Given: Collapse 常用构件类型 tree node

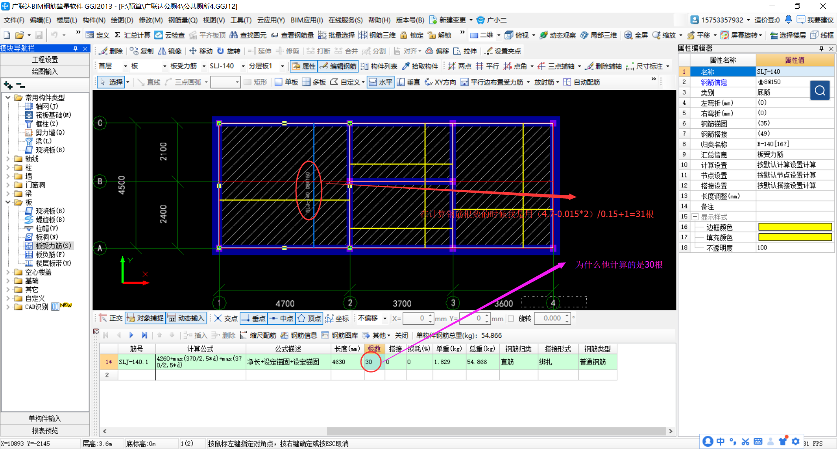Looking at the screenshot, I should click(x=8, y=98).
